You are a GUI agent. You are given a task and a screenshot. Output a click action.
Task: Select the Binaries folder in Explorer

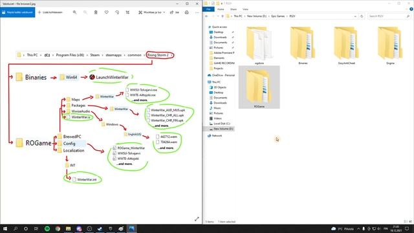[303, 45]
